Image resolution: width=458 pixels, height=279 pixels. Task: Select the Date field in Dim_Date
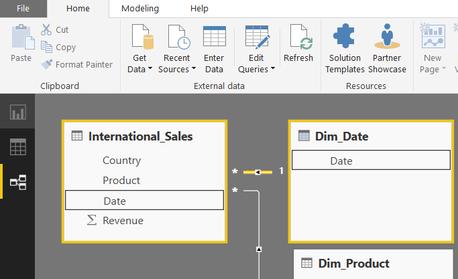(341, 161)
